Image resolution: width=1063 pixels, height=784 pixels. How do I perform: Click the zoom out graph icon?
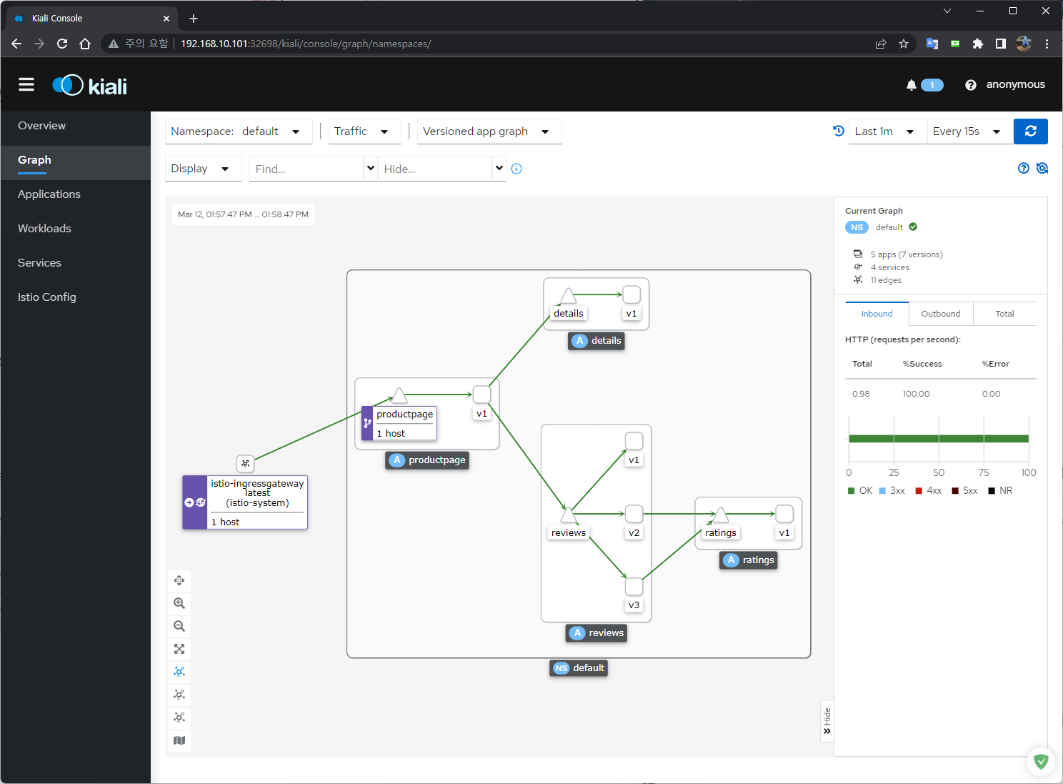179,626
